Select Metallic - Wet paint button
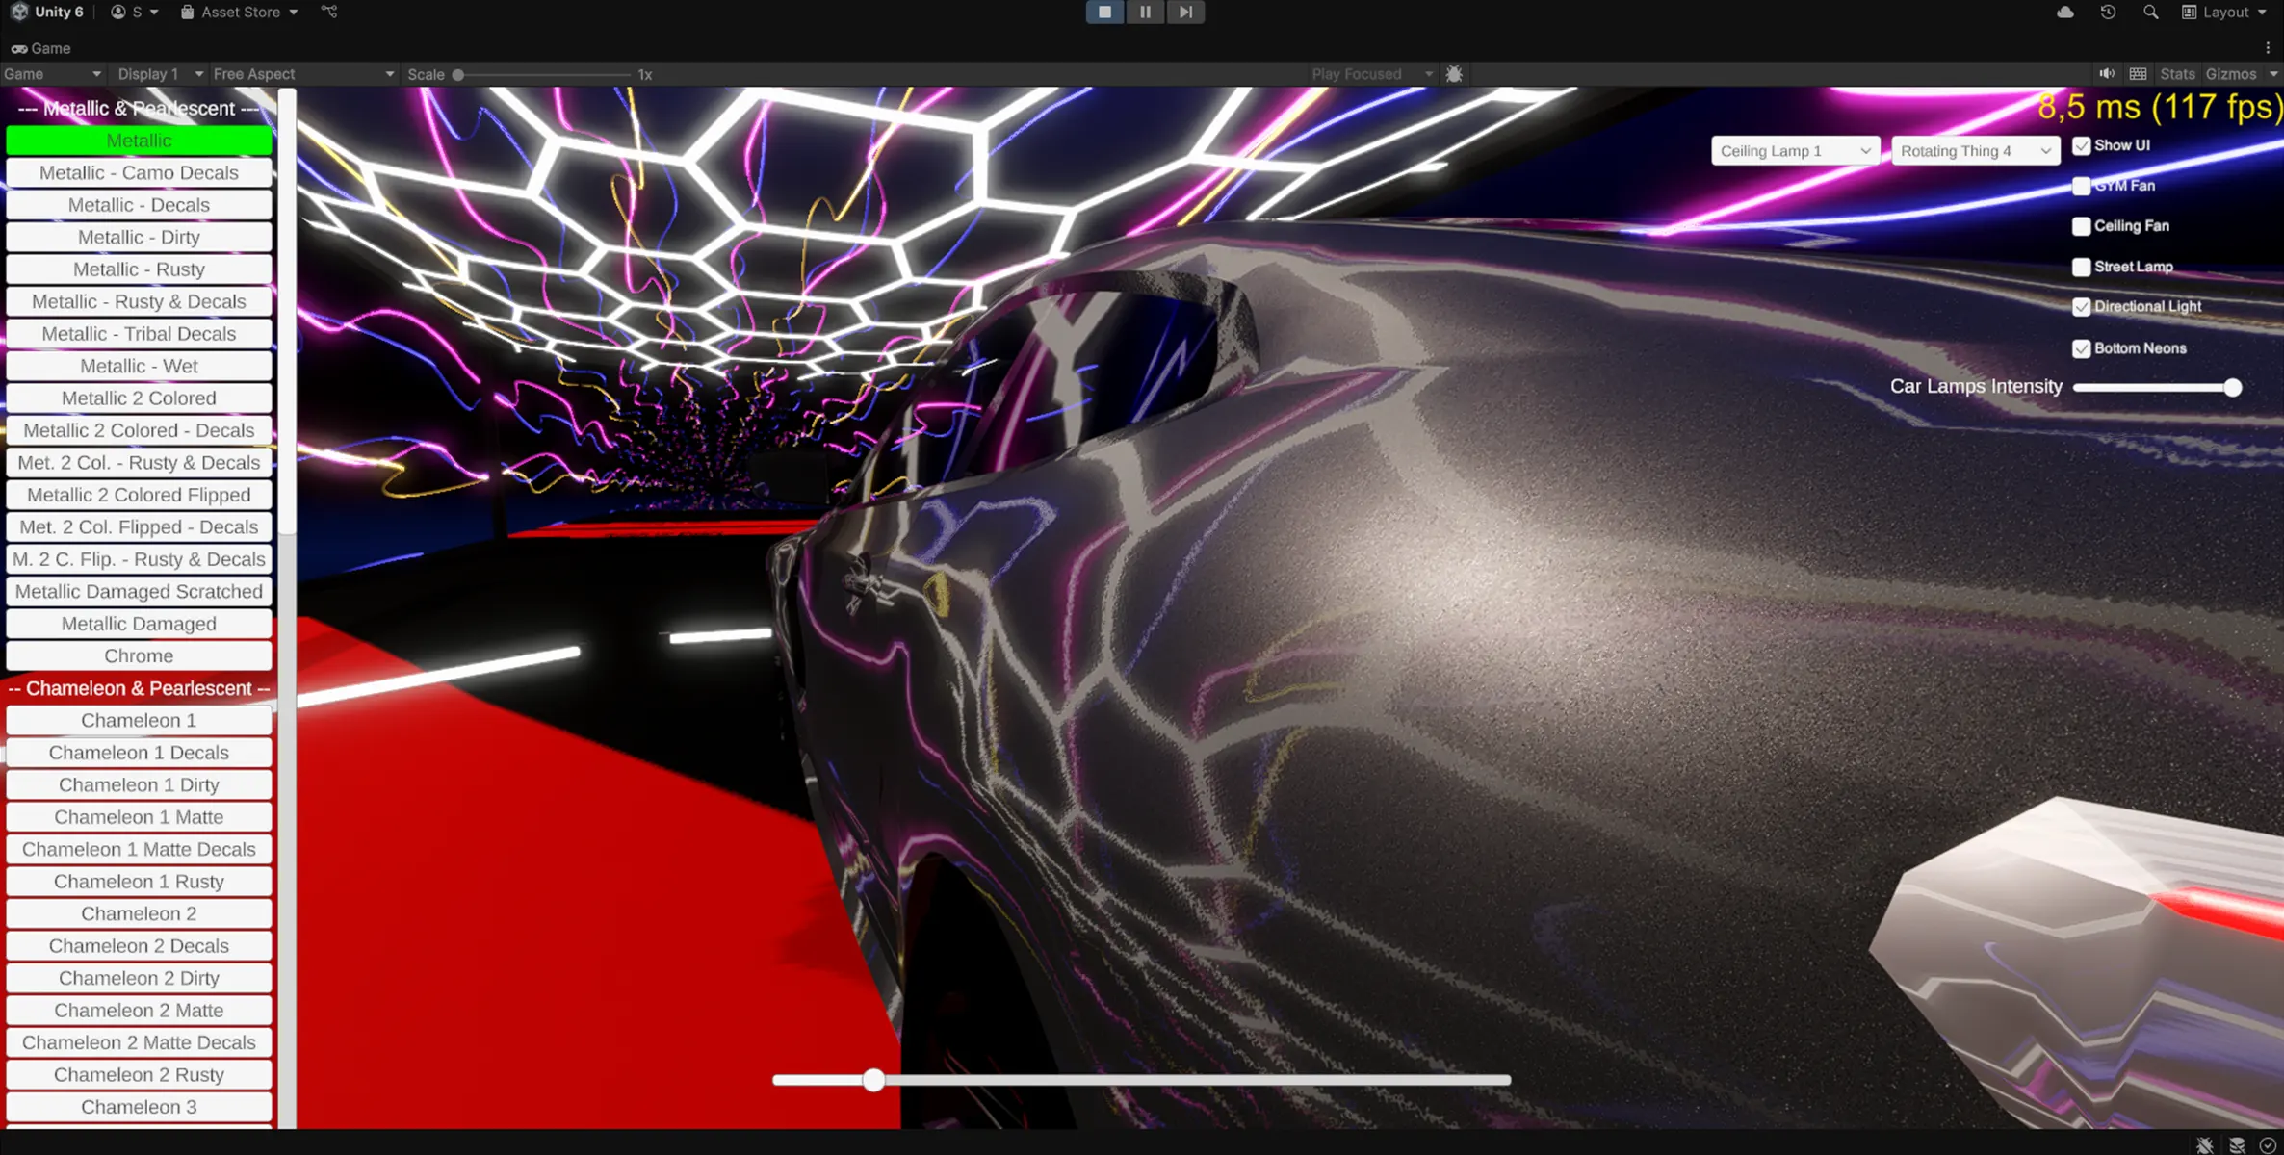This screenshot has height=1155, width=2284. [x=139, y=366]
